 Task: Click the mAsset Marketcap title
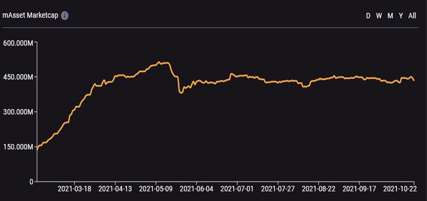pos(30,15)
